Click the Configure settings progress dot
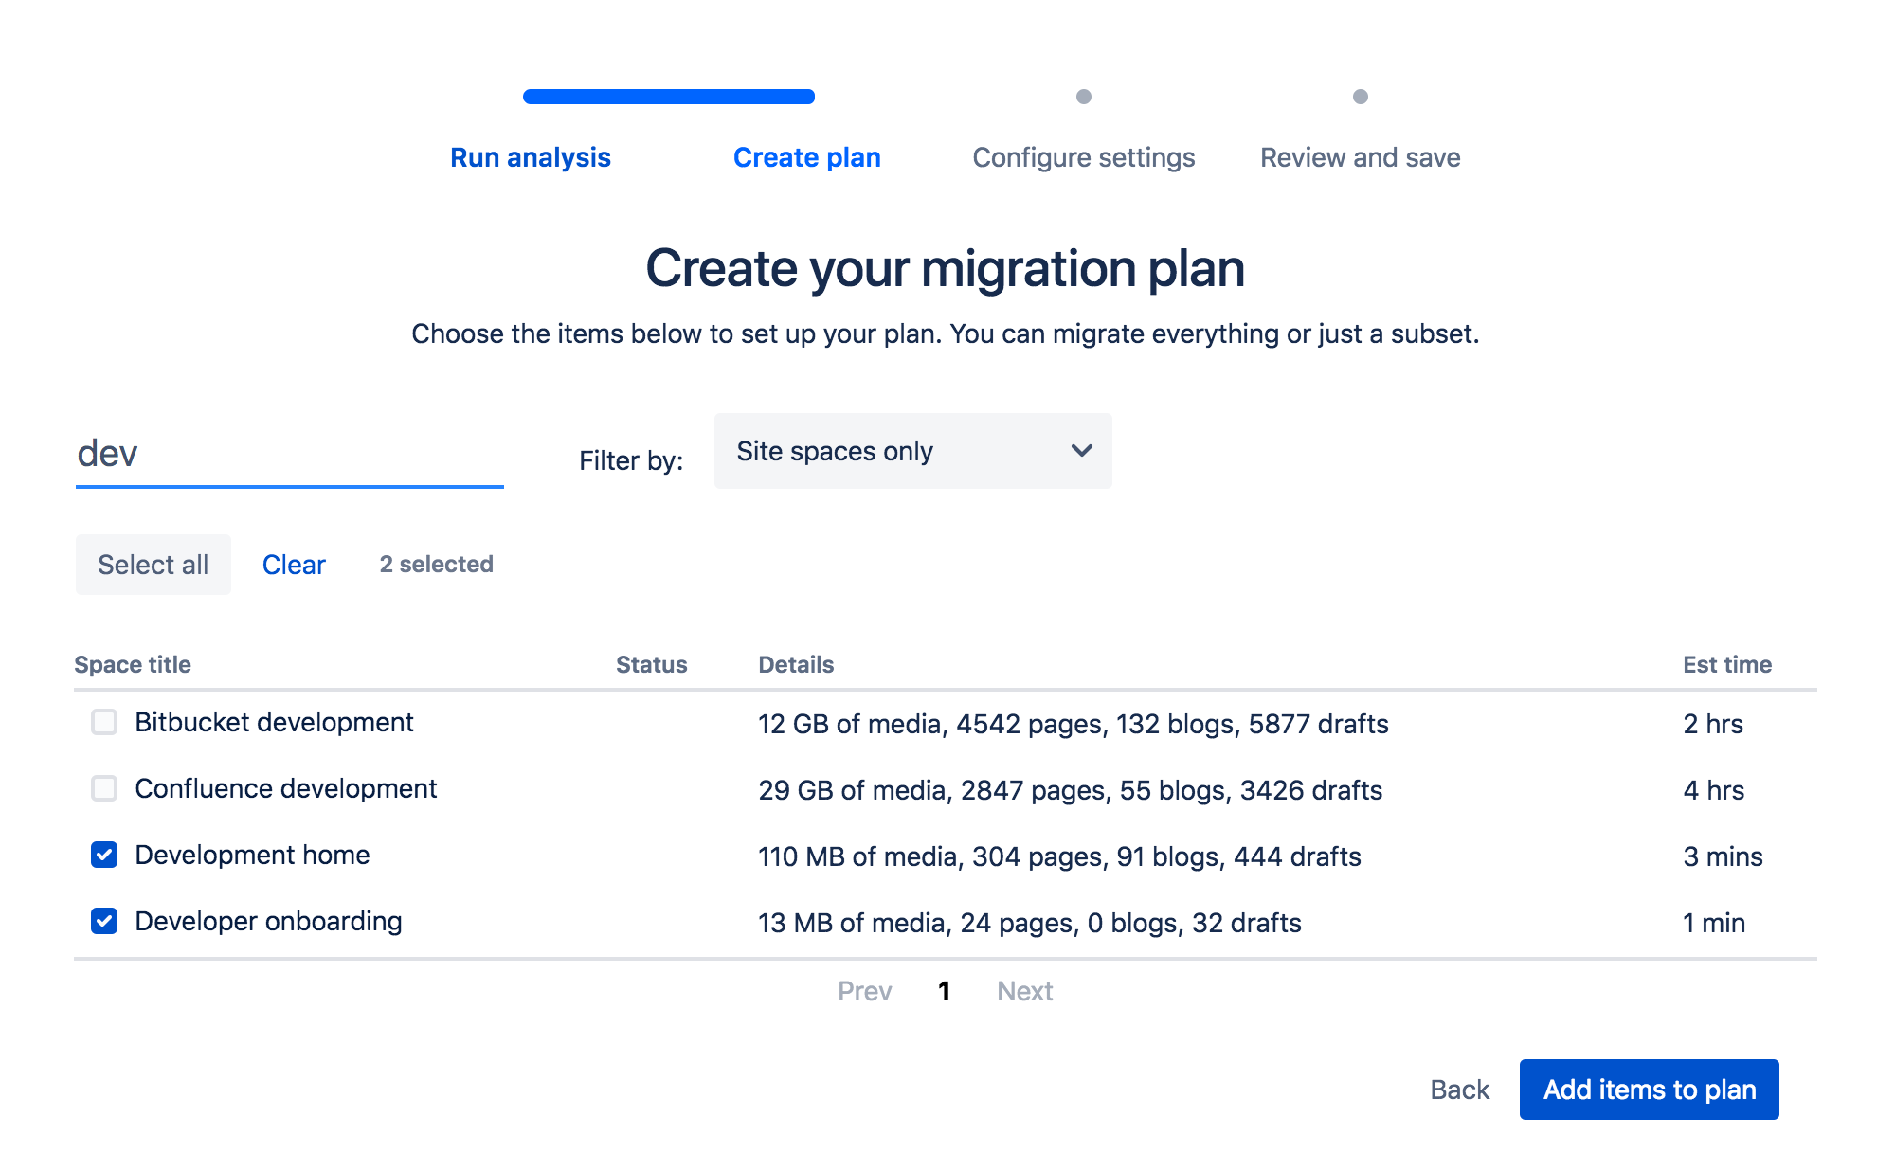This screenshot has height=1171, width=1895. (x=1084, y=97)
